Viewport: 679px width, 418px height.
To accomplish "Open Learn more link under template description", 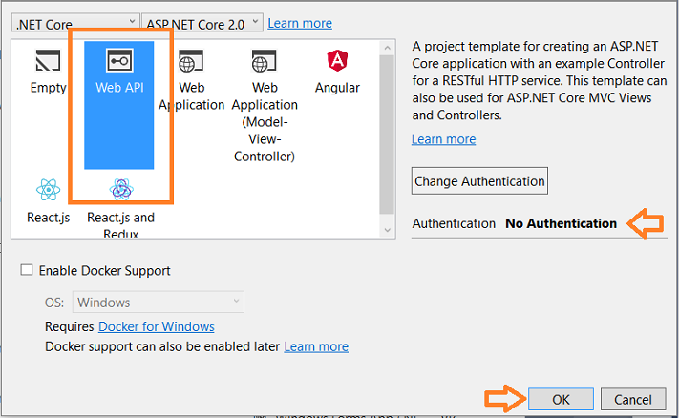I will click(x=443, y=139).
